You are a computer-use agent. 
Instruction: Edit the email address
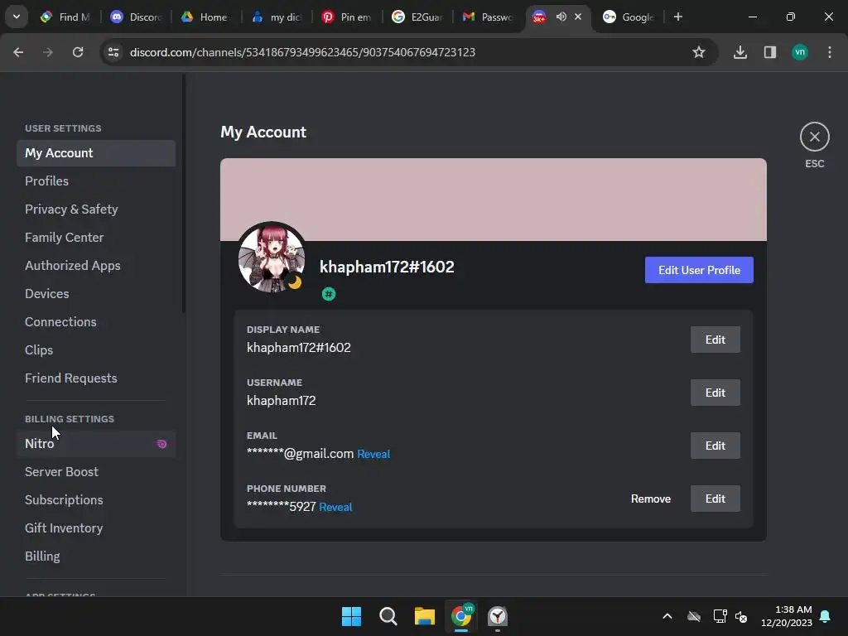pos(715,446)
